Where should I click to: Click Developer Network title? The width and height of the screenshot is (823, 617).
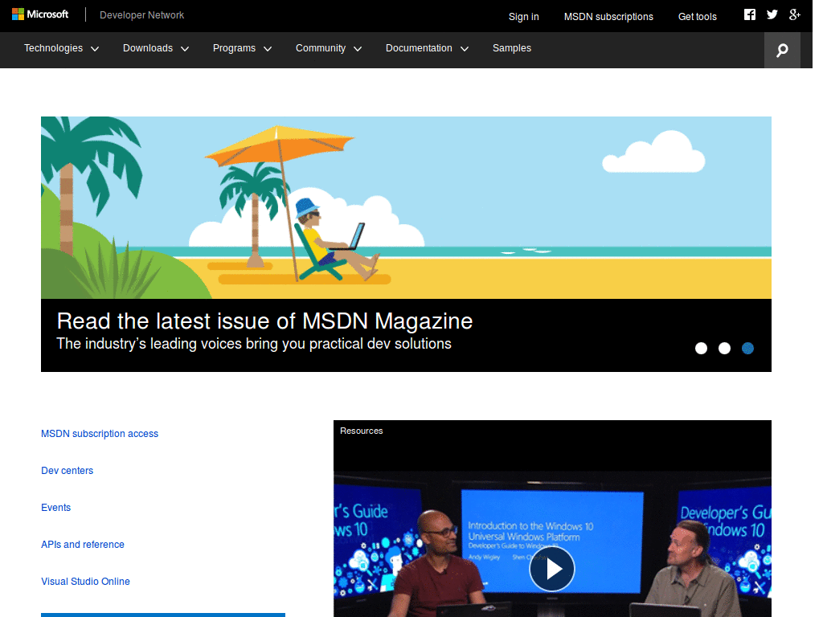[141, 15]
